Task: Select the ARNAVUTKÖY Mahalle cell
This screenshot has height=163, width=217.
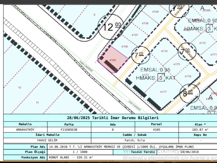Action: point(25,130)
